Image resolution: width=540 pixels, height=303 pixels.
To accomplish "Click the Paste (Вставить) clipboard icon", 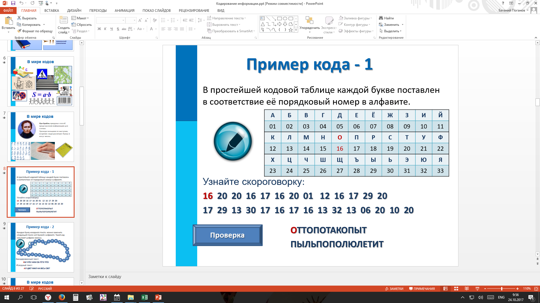I will click(x=8, y=21).
